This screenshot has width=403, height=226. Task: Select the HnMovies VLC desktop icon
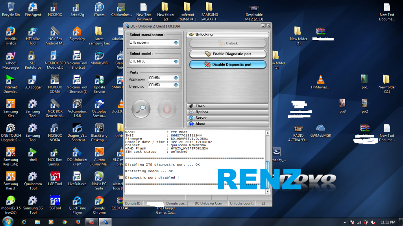point(320,82)
